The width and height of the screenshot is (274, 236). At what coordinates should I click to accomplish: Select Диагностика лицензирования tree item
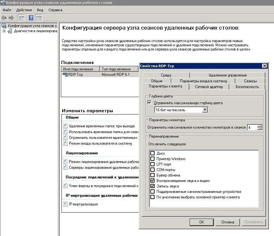point(35,31)
